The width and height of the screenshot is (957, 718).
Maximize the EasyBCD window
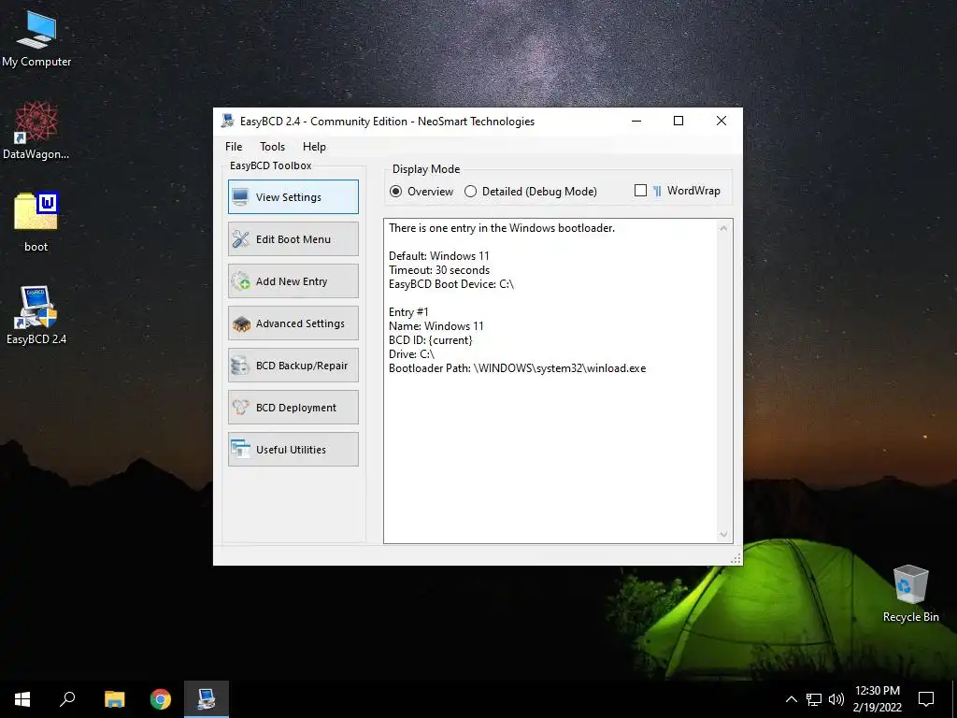(678, 121)
